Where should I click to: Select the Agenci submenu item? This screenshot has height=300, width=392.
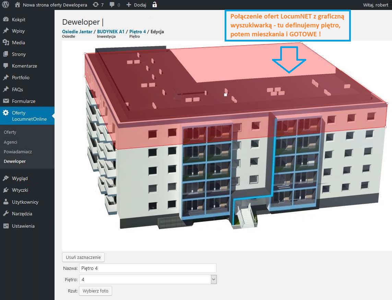[x=10, y=142]
